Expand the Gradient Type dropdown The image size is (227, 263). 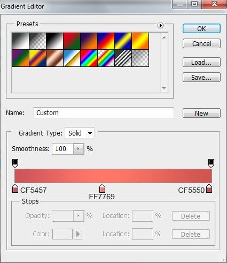point(80,133)
